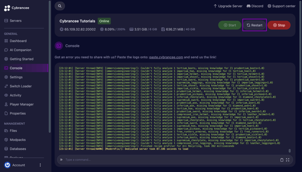Click the 636.21 MiB disk value

[175, 29]
